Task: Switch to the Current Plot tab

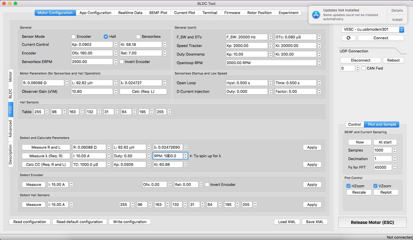Action: (x=185, y=13)
